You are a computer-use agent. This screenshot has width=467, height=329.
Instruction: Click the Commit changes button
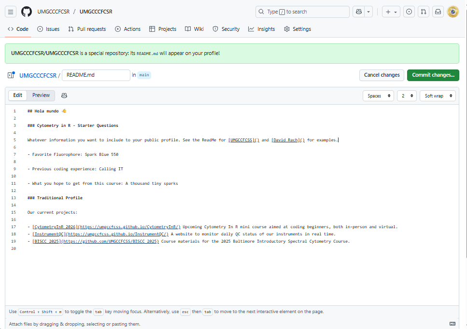(x=433, y=75)
